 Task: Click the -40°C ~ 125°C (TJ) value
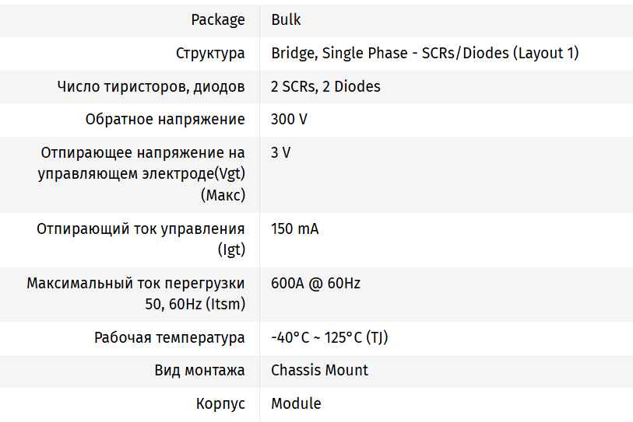(x=329, y=338)
